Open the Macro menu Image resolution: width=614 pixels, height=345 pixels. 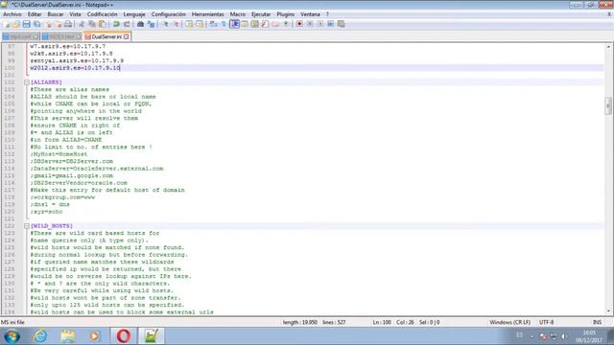(238, 14)
